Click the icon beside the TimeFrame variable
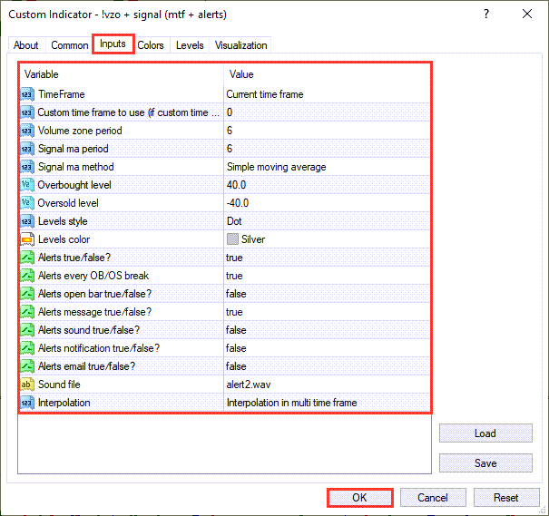549x516 pixels. [27, 94]
